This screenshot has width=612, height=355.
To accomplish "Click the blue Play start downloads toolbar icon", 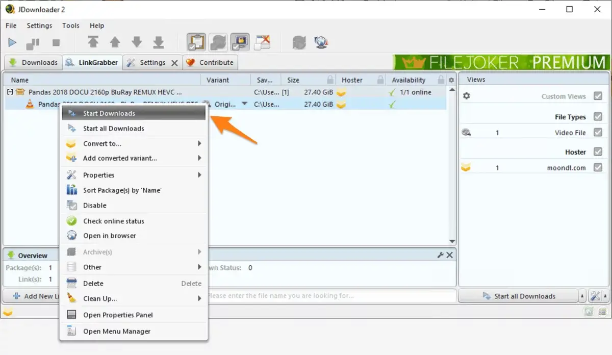I will (x=12, y=43).
